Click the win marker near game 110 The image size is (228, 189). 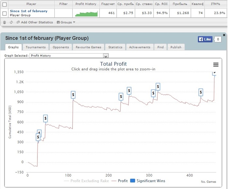tap(73, 95)
